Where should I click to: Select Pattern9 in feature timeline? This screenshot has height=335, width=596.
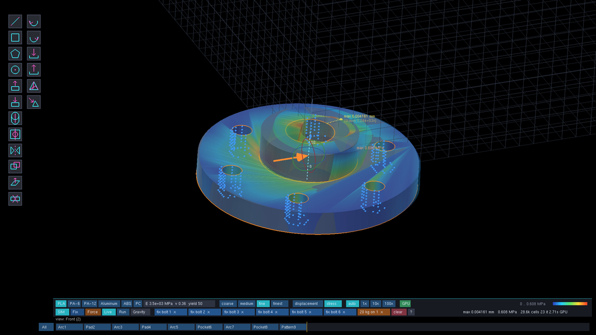[293, 327]
